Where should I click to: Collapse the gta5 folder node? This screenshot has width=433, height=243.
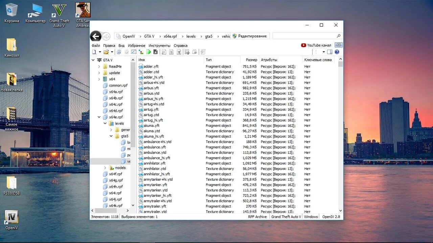(x=111, y=136)
